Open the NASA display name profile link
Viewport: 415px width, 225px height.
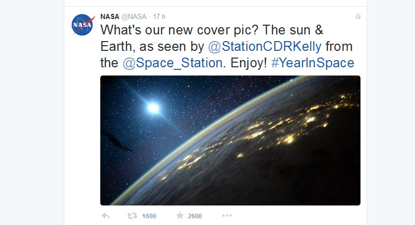109,16
